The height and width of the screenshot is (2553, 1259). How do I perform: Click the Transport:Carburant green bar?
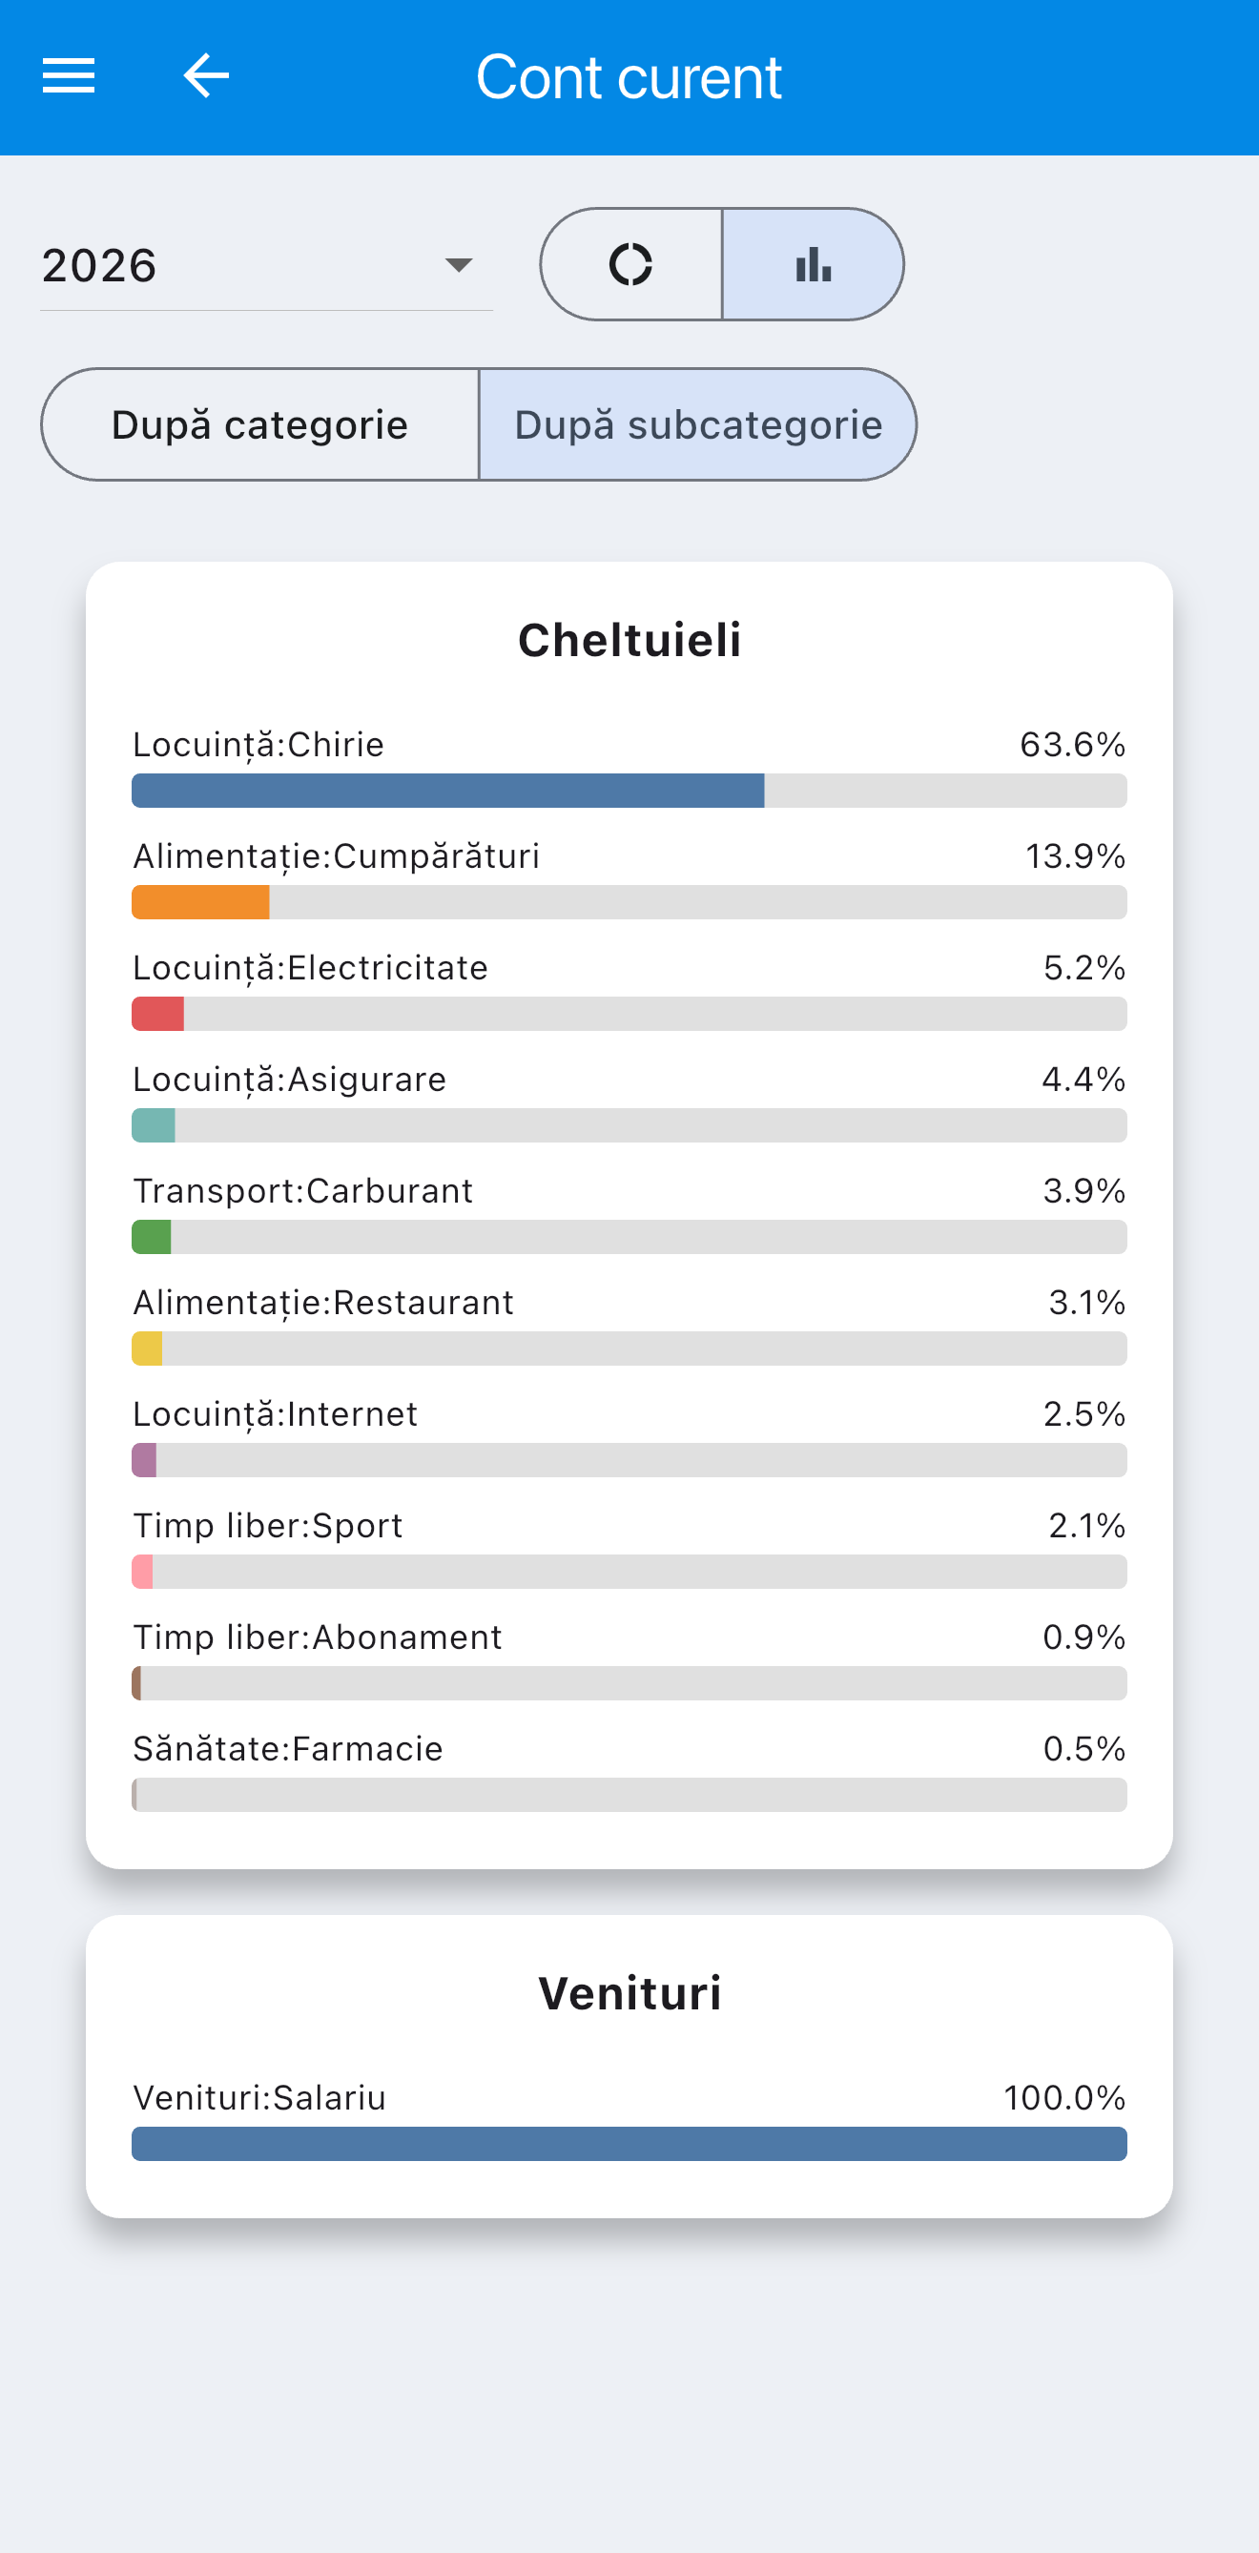152,1237
